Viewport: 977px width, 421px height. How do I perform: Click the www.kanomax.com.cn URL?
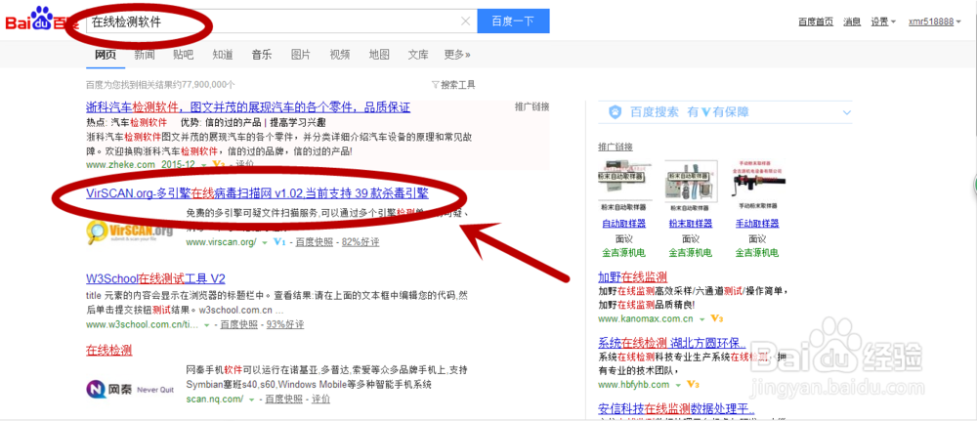point(646,318)
